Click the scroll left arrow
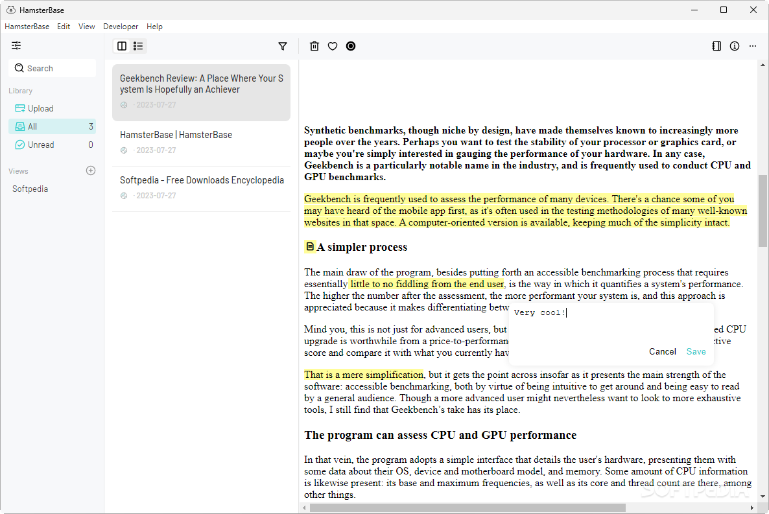 (304, 508)
